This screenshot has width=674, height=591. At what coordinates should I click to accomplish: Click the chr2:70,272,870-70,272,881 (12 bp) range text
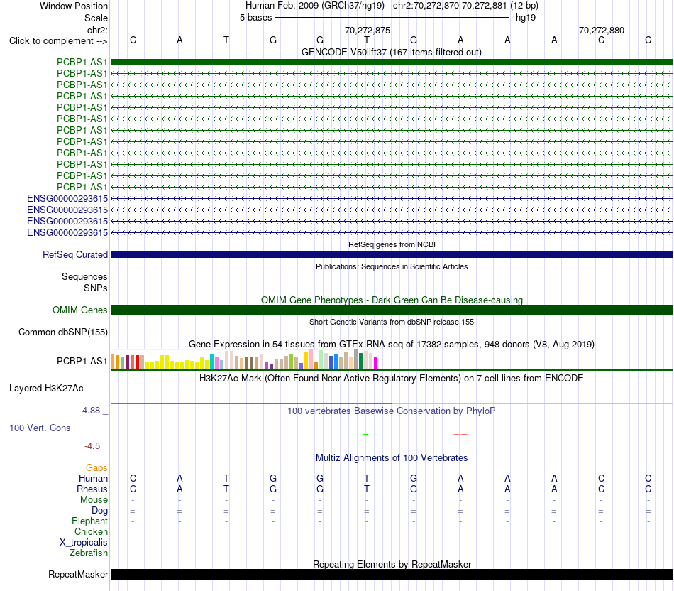point(465,6)
